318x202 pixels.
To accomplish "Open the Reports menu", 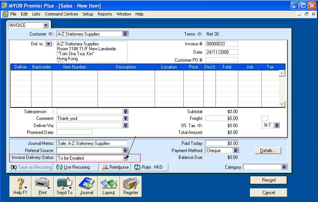I will [105, 14].
